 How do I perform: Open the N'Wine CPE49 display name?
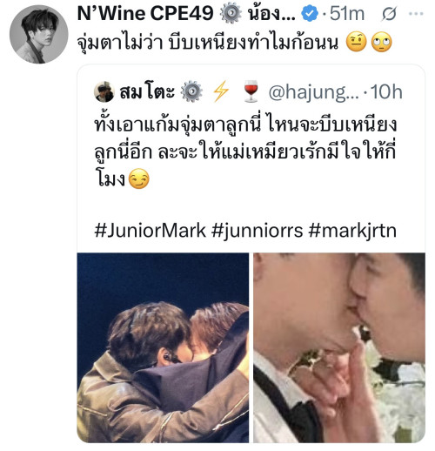point(145,13)
